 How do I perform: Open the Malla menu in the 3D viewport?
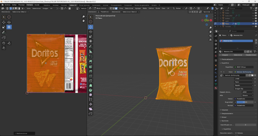(x=145, y=8)
